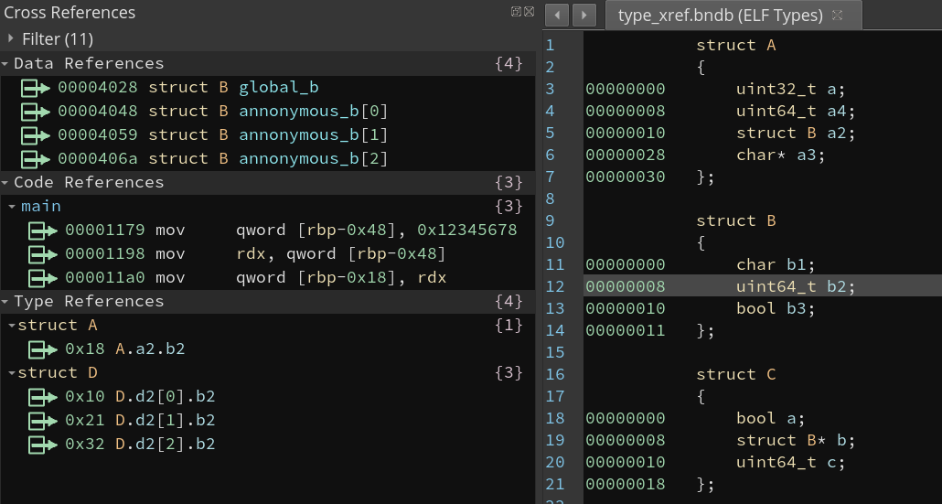The width and height of the screenshot is (942, 504).
Task: Select data reference global_b at 00004028
Action: tap(267, 88)
